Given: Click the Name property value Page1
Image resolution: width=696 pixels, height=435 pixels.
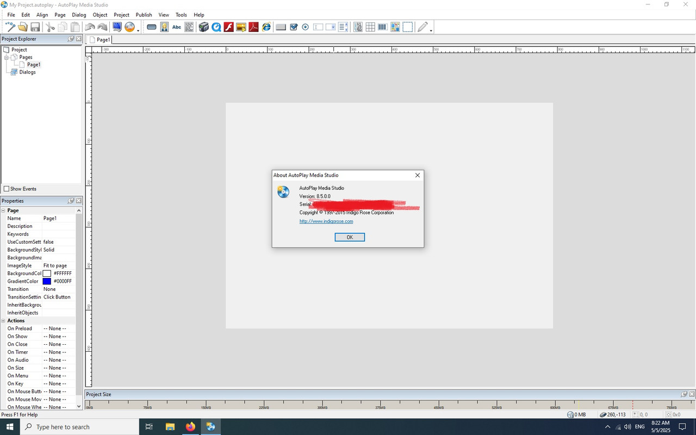Looking at the screenshot, I should point(50,218).
